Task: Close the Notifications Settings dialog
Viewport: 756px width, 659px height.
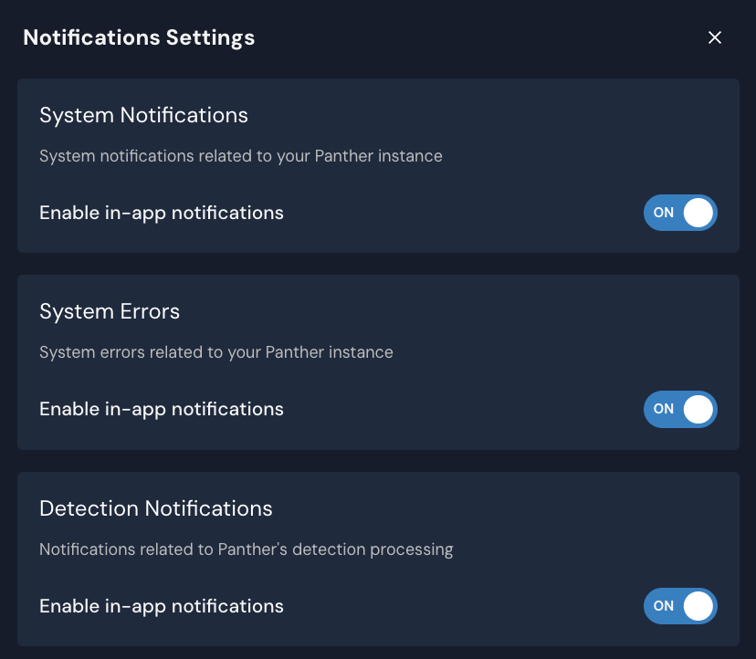Action: point(715,37)
